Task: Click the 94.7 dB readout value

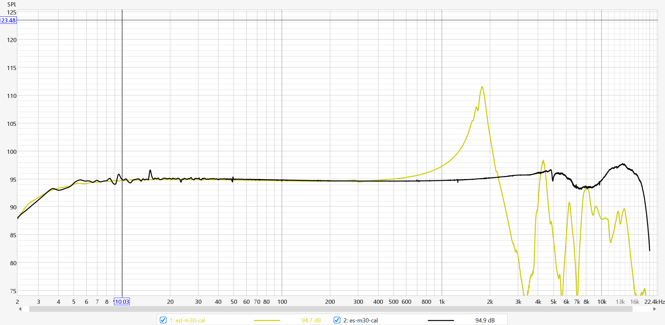Action: pyautogui.click(x=311, y=320)
